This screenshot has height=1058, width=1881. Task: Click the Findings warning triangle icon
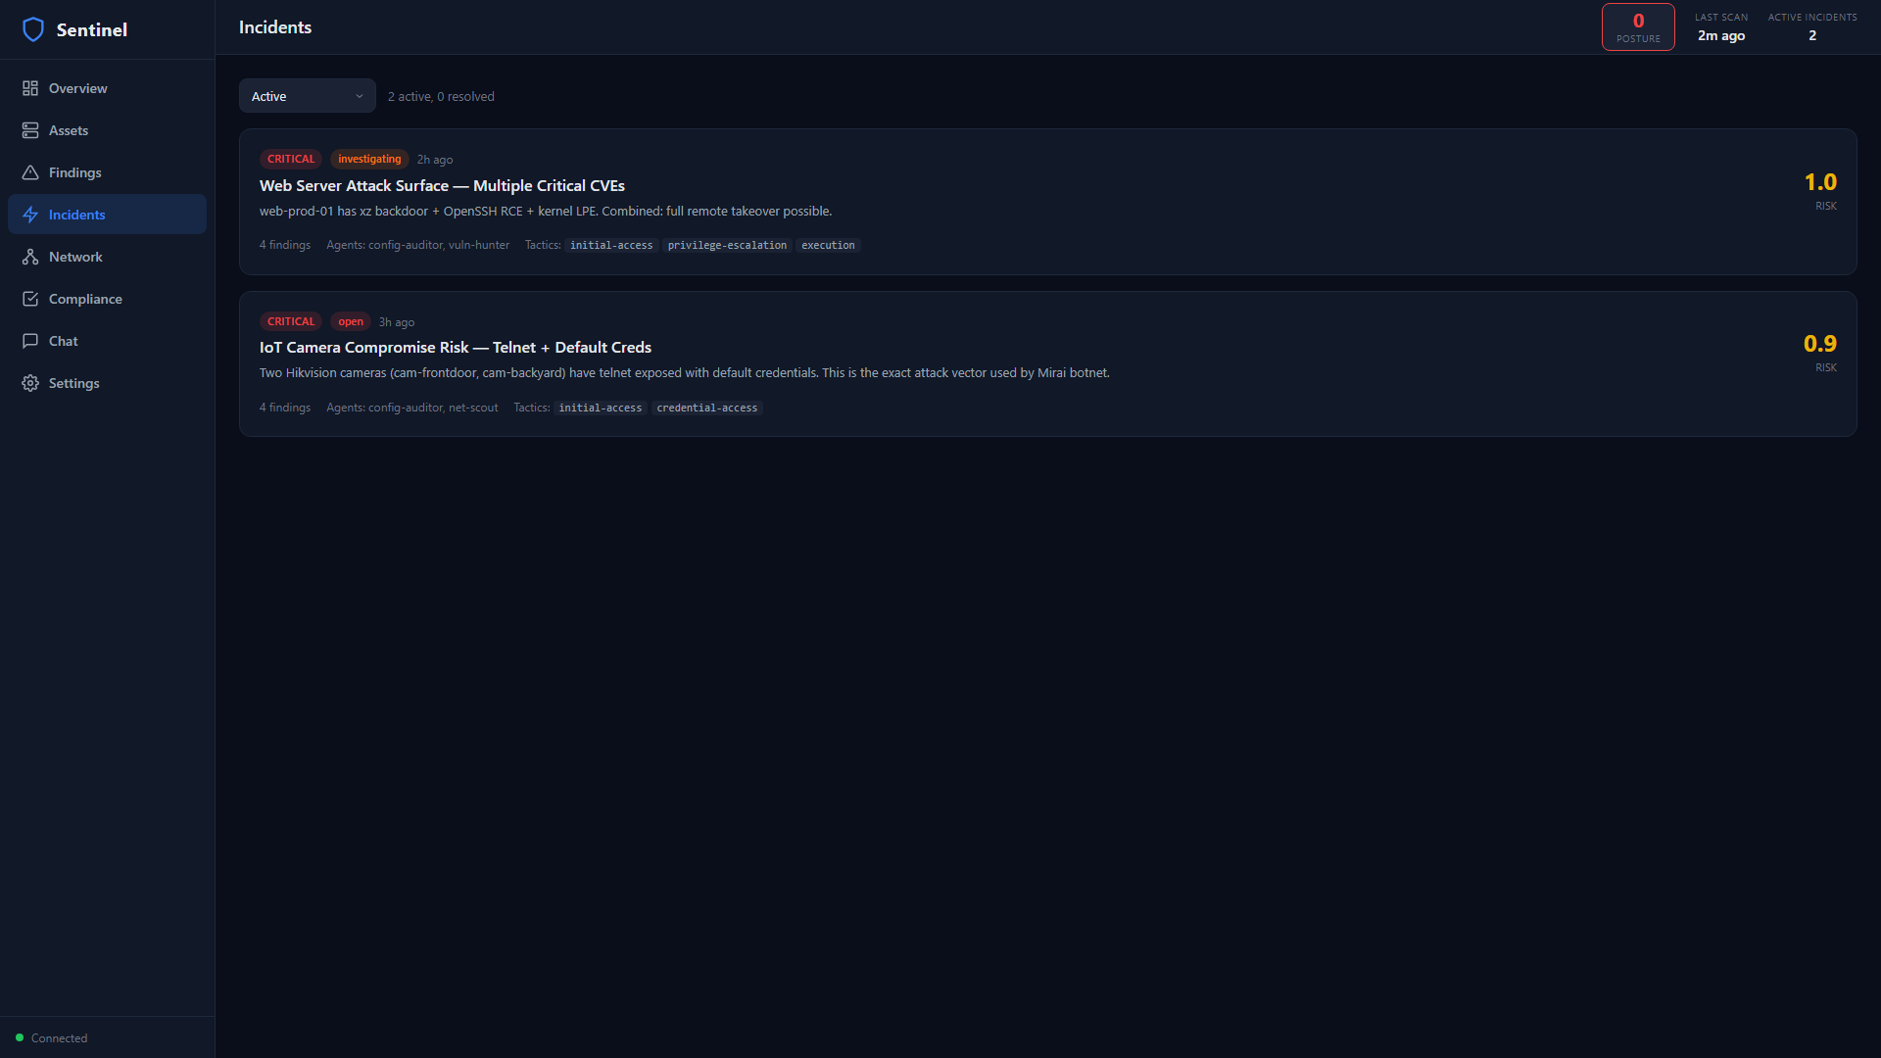pos(30,172)
